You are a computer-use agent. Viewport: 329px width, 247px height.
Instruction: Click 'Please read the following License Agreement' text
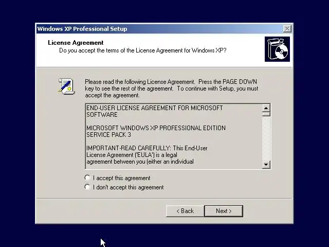click(171, 89)
